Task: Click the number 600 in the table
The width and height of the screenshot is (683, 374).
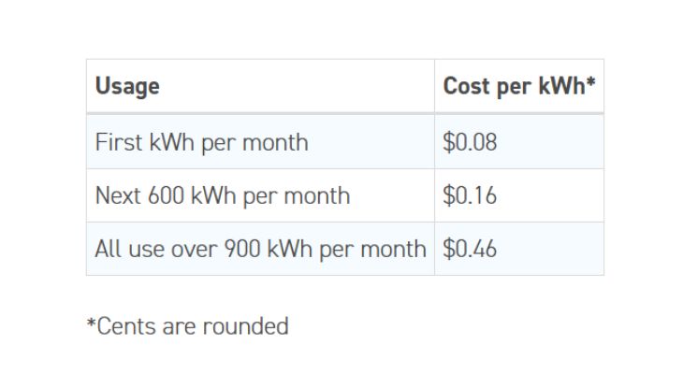Action: 166,196
